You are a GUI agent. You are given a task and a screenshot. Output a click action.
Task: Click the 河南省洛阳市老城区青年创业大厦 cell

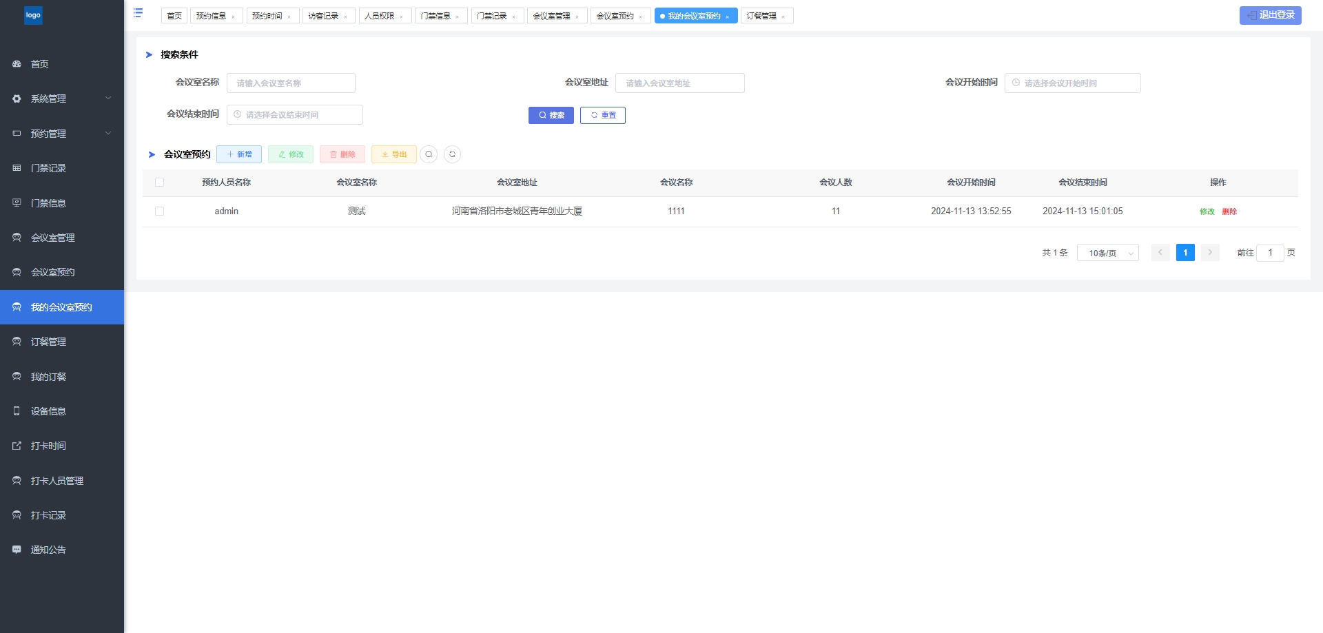coord(517,211)
